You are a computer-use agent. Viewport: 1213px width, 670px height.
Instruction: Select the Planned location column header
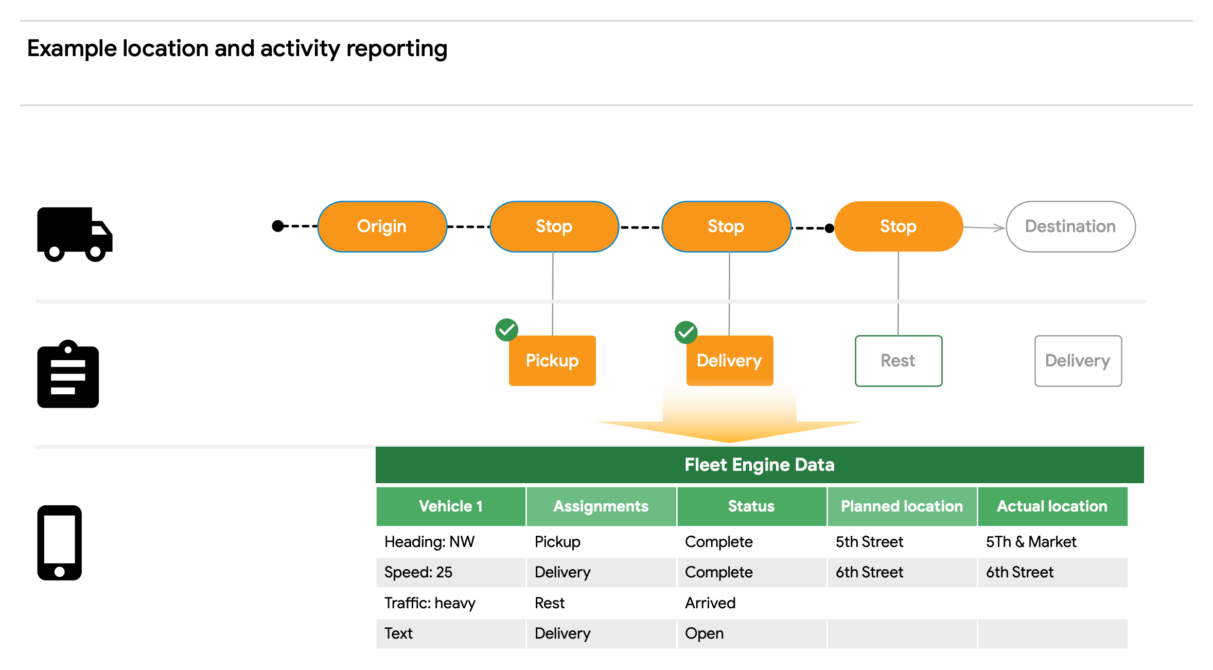pyautogui.click(x=902, y=506)
